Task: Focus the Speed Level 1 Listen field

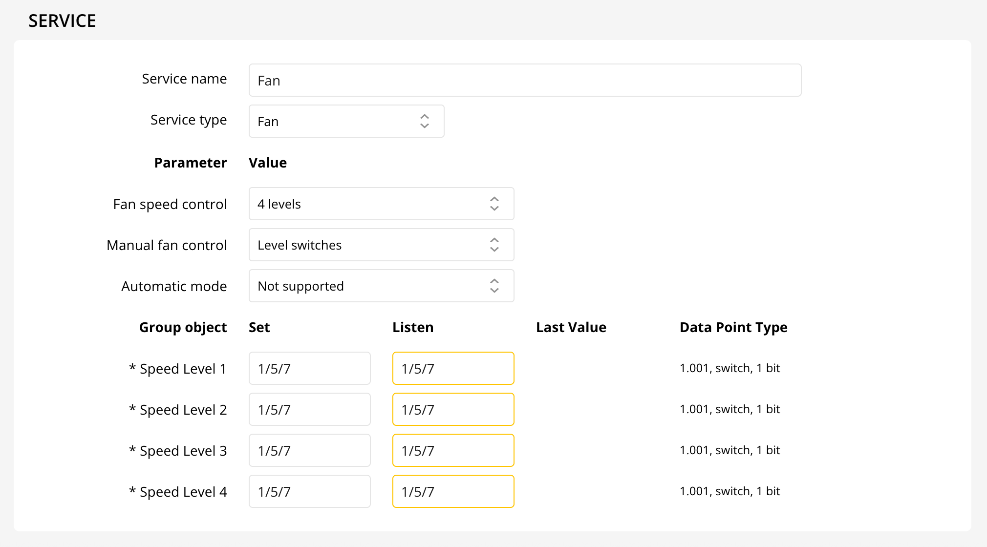Action: [453, 369]
